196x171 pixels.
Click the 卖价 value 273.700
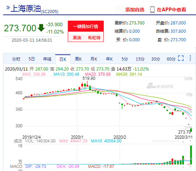tap(178, 40)
